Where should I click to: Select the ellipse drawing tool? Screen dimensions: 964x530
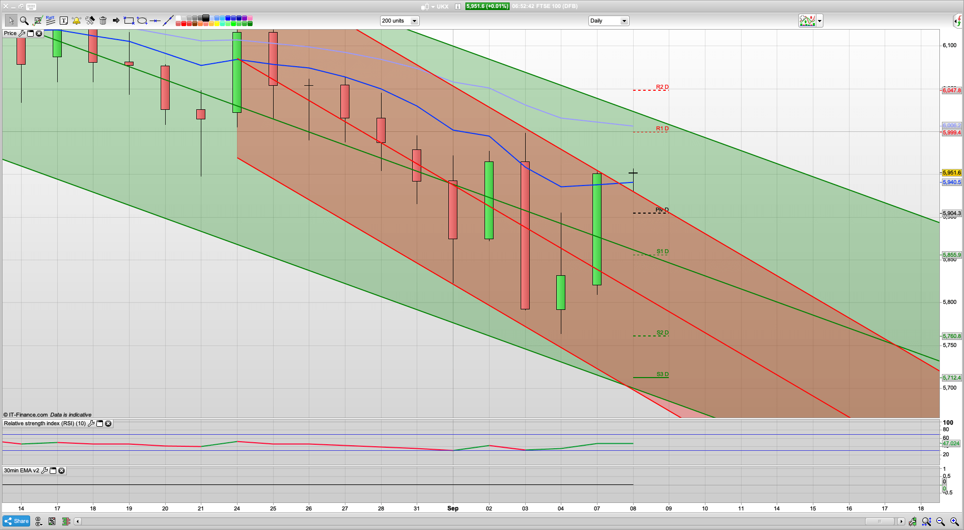[x=142, y=21]
